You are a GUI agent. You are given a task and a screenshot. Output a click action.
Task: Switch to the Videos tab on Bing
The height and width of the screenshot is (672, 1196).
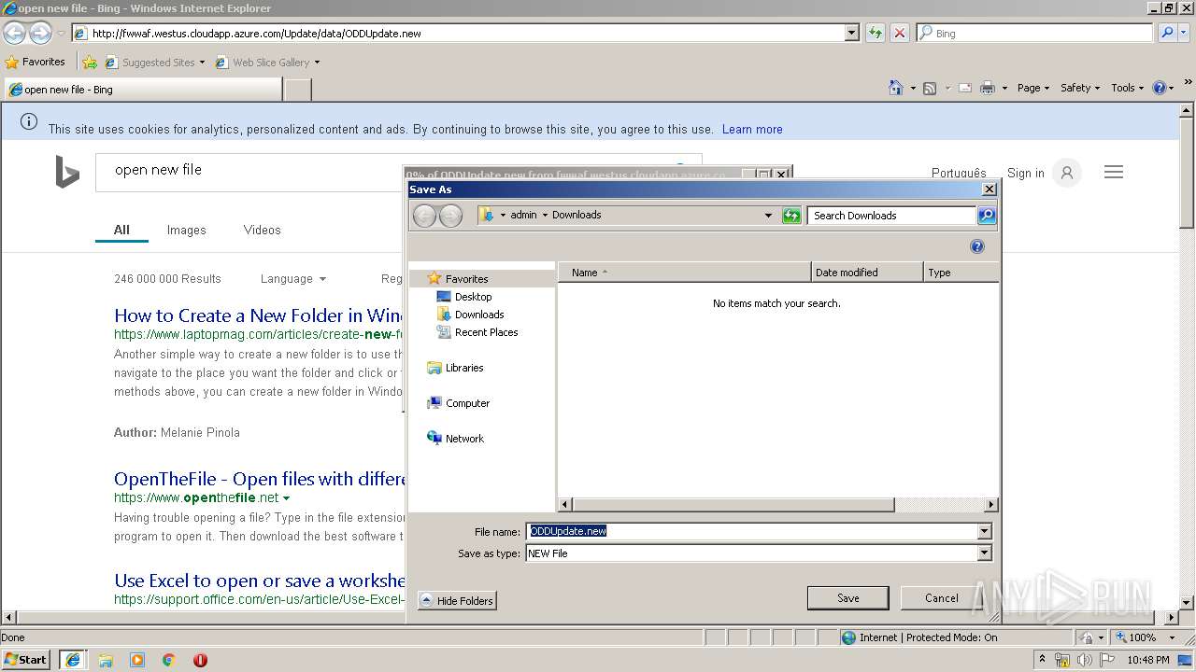262,230
